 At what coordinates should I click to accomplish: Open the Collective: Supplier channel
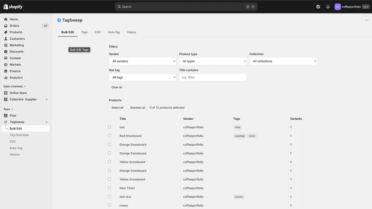click(23, 99)
